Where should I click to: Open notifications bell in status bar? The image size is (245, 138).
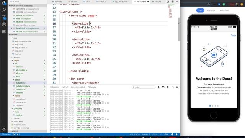[x=176, y=135]
